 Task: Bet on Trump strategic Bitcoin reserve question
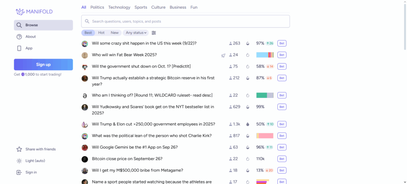[282, 78]
